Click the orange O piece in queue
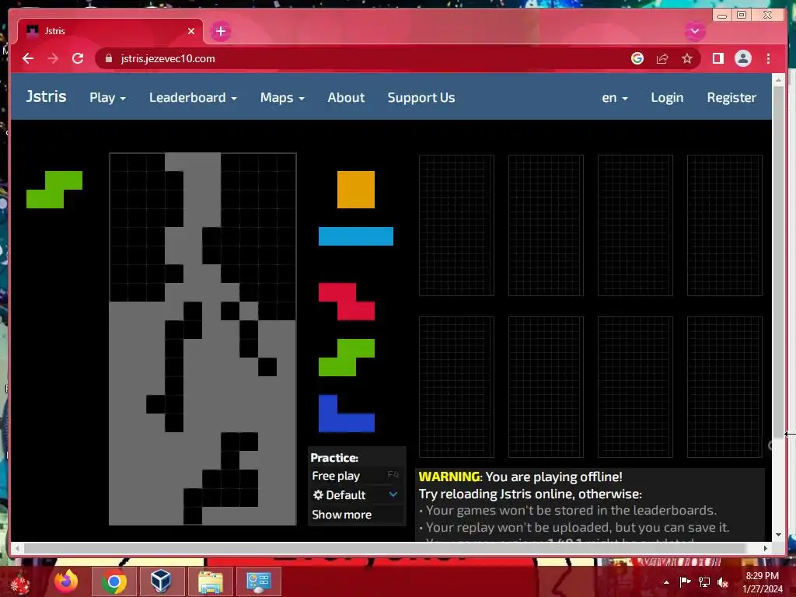This screenshot has width=796, height=597. [x=356, y=190]
